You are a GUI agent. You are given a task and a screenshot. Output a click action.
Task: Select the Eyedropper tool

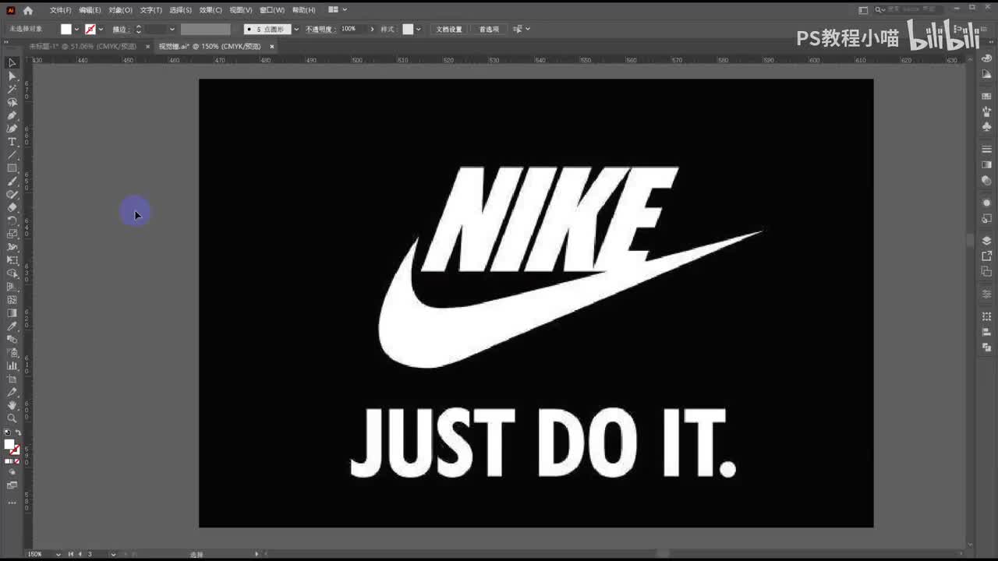point(12,326)
